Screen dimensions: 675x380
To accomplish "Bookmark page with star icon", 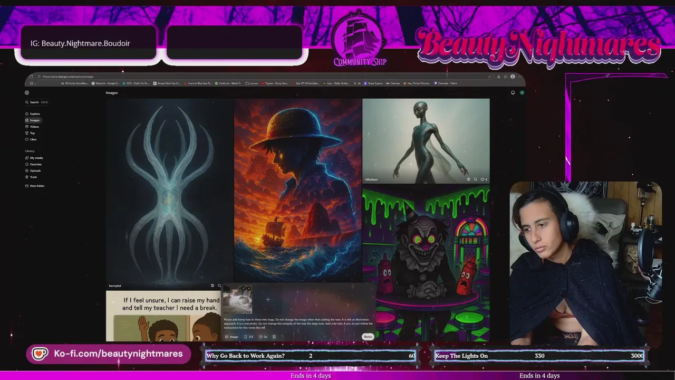I will click(x=490, y=77).
